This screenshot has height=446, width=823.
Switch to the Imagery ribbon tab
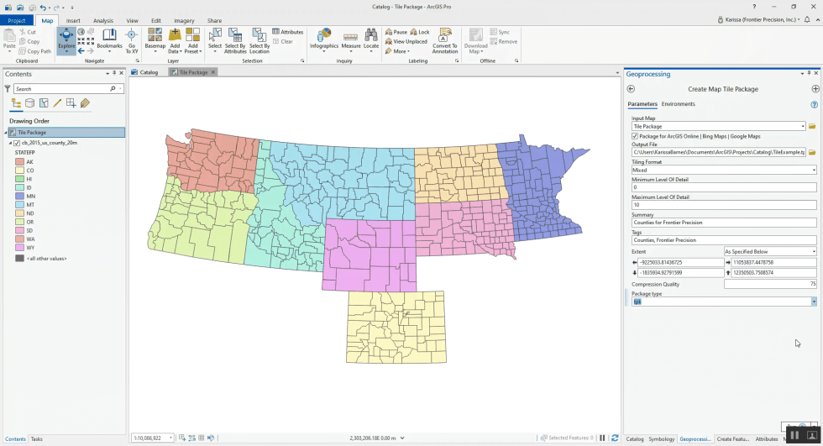coord(184,20)
